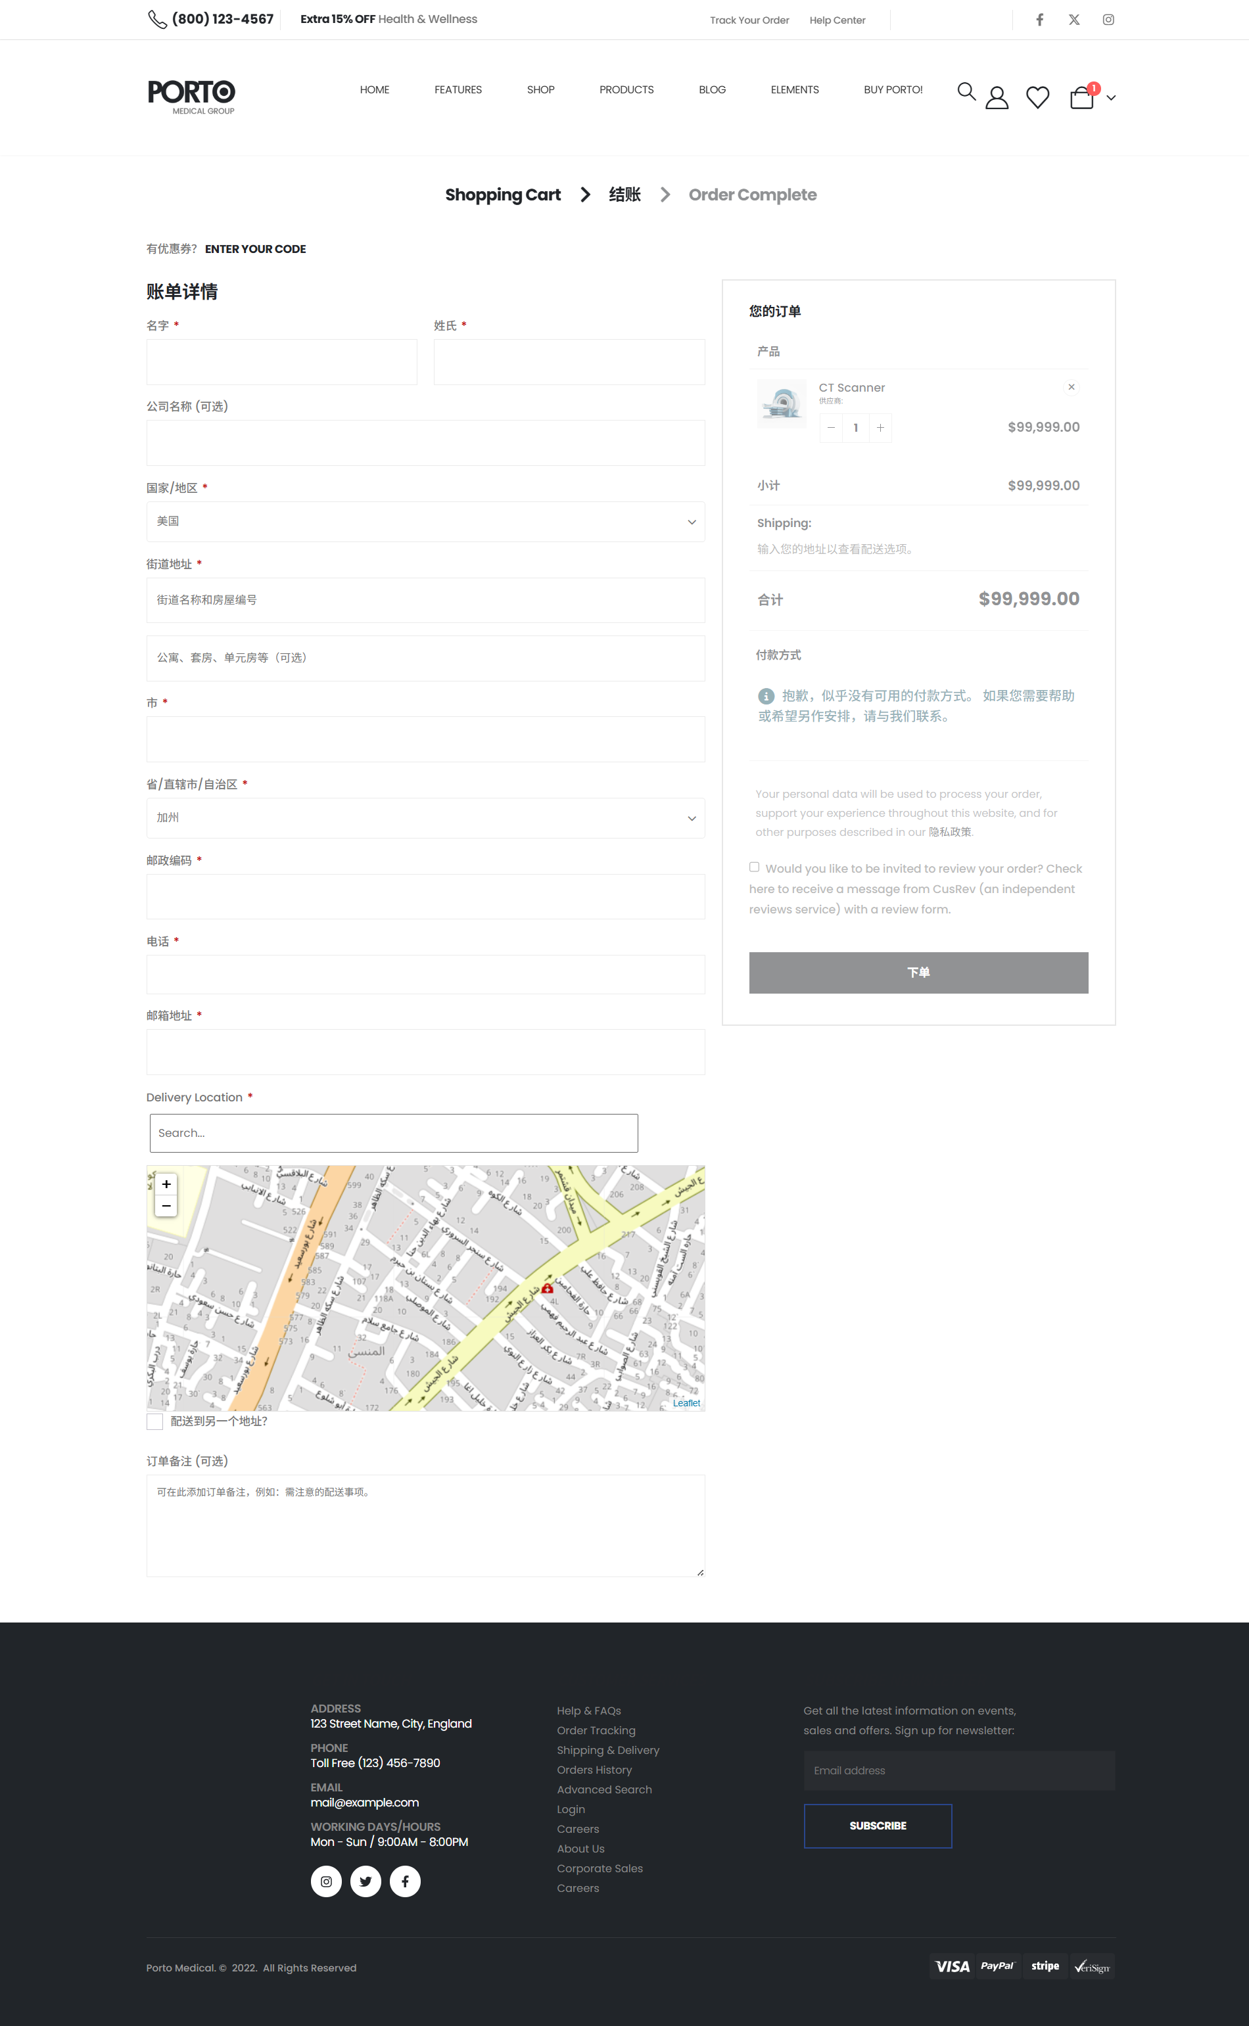Image resolution: width=1249 pixels, height=2026 pixels.
Task: Click the user account icon
Action: click(x=996, y=97)
